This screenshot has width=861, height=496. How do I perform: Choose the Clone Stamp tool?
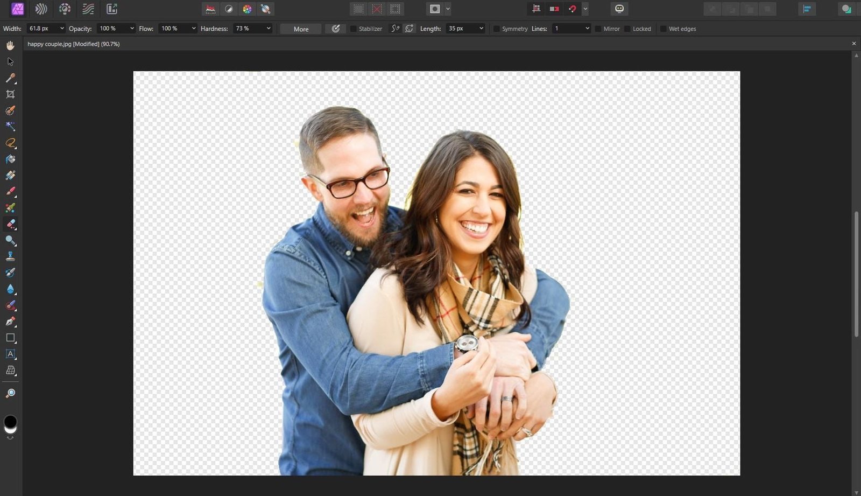[10, 256]
